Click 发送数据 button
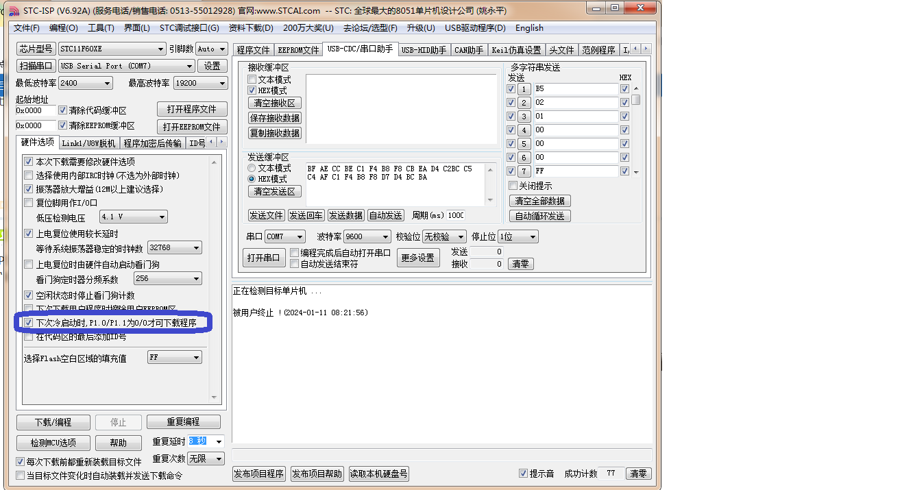The image size is (913, 490). [345, 215]
